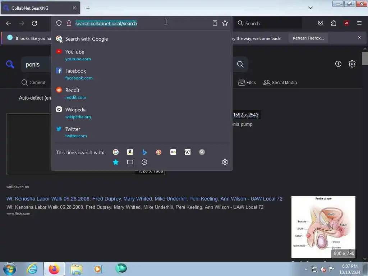Select the Reddit suggestion row
Viewport: 368px width, 276px height.
142,94
